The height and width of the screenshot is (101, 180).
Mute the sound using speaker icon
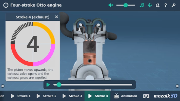(x=111, y=5)
